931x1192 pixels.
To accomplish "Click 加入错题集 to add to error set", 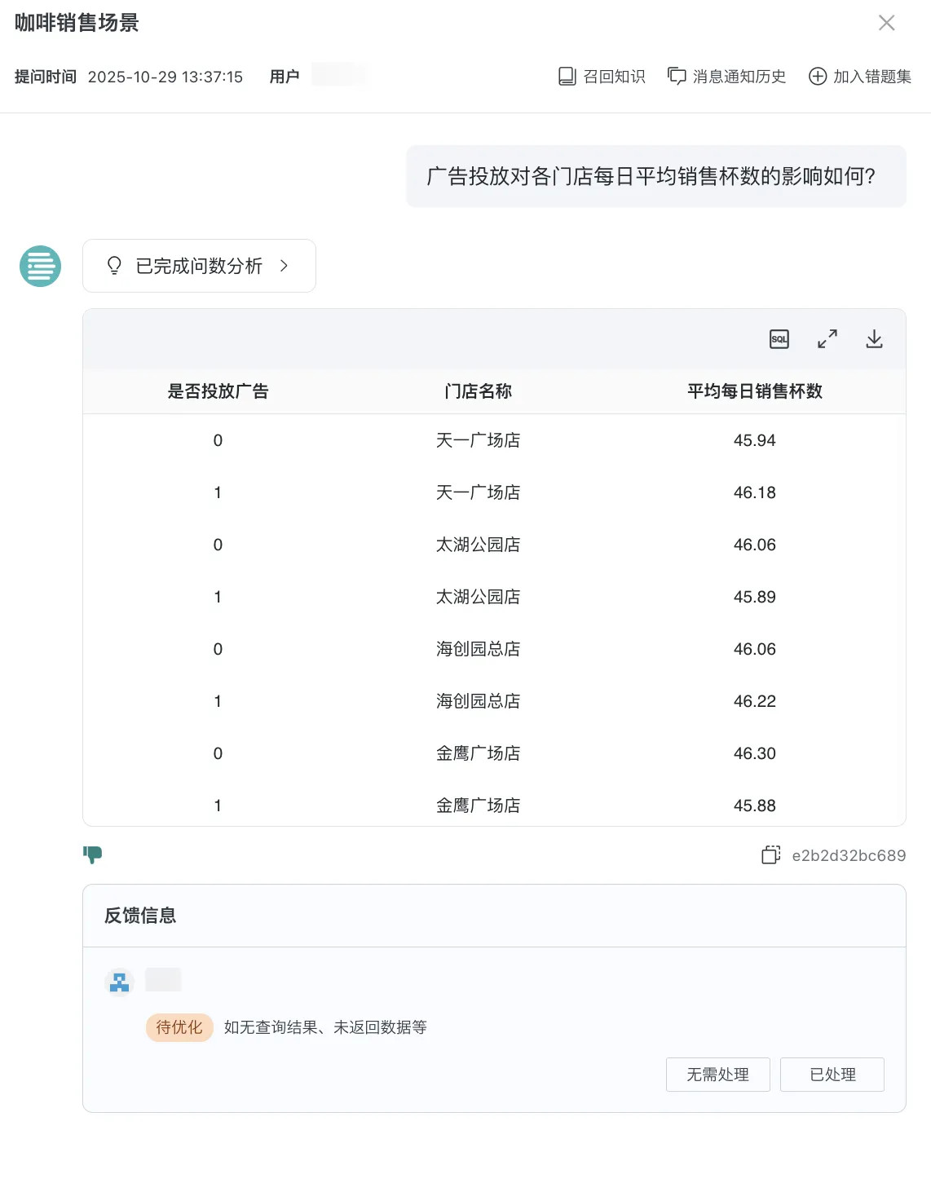I will click(x=859, y=77).
